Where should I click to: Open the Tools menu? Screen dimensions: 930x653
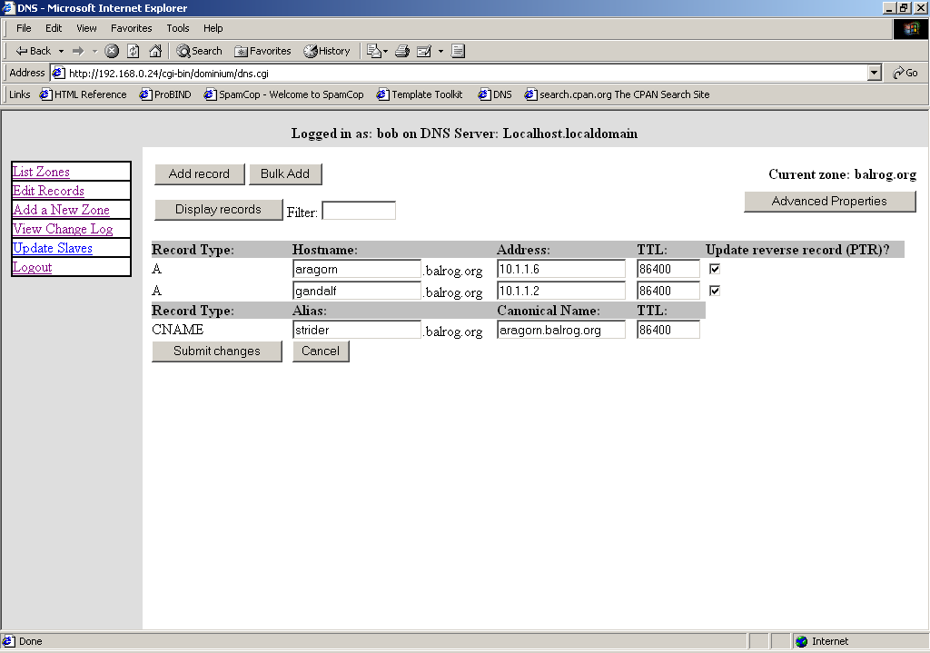pos(178,28)
